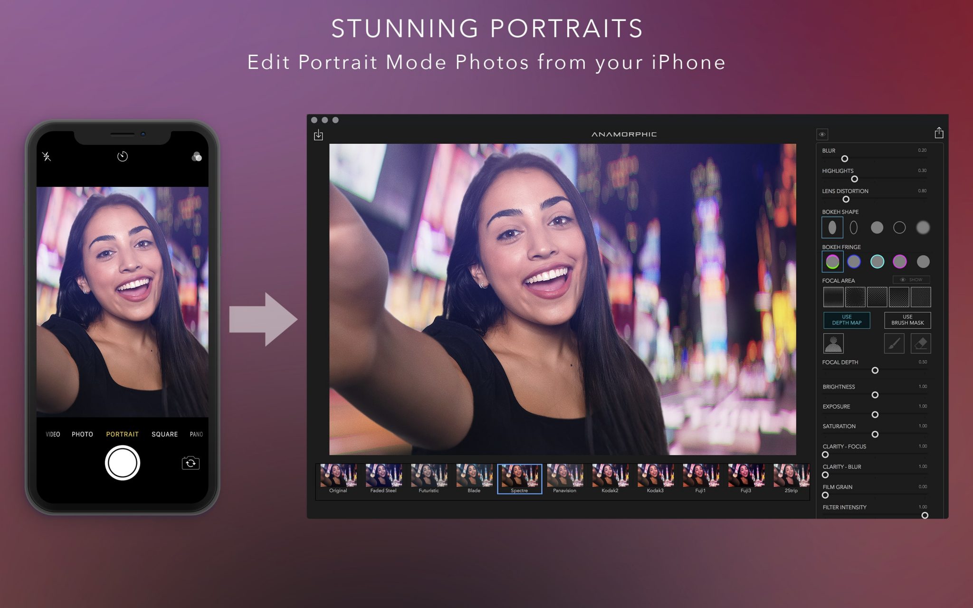973x608 pixels.
Task: Click the USE BRUSH MASK button
Action: [x=907, y=320]
